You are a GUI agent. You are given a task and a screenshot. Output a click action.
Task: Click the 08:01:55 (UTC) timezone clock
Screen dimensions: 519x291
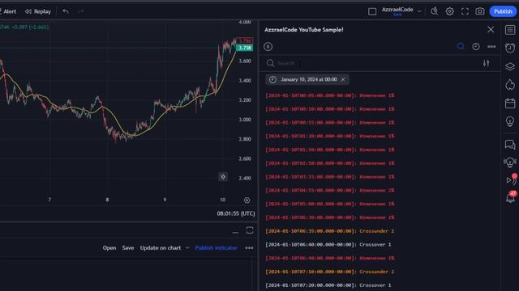click(236, 213)
